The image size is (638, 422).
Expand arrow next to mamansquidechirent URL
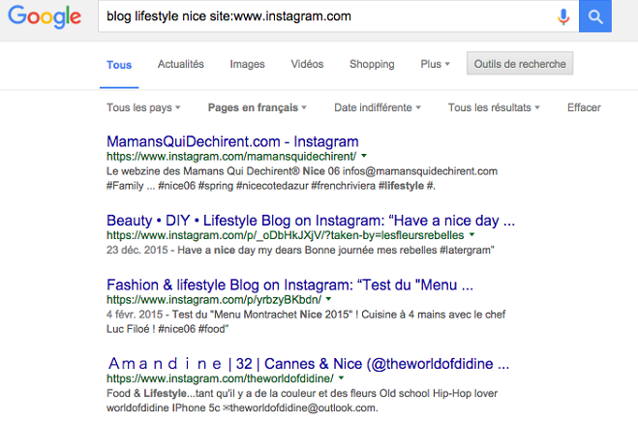(364, 156)
